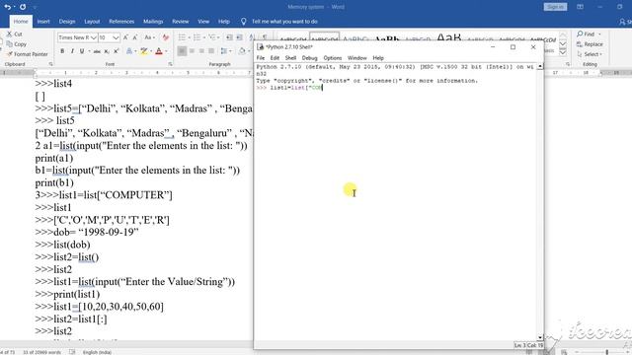
Task: Open the font size dropdown
Action: pyautogui.click(x=116, y=37)
